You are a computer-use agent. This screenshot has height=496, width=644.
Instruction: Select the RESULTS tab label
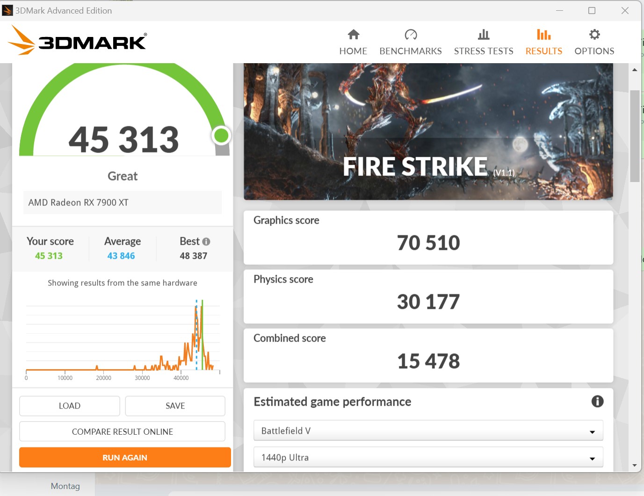(544, 51)
